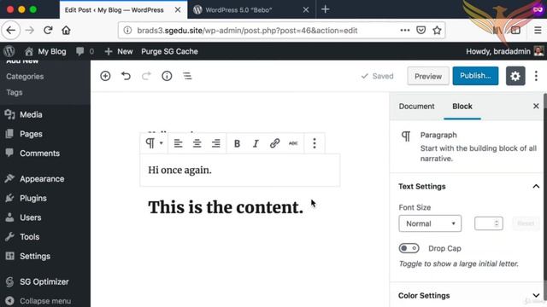Click the Publish button
The width and height of the screenshot is (547, 307).
475,76
